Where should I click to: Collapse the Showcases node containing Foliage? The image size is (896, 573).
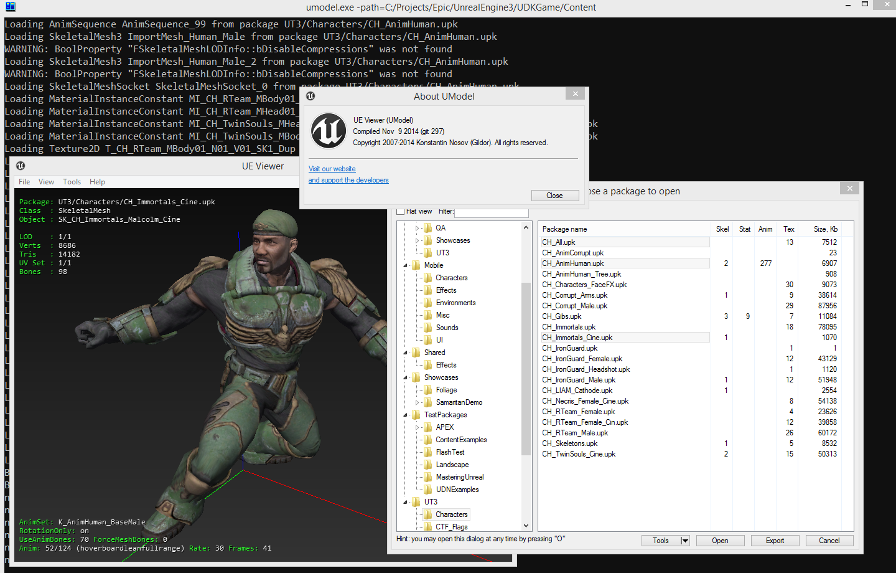pyautogui.click(x=406, y=377)
